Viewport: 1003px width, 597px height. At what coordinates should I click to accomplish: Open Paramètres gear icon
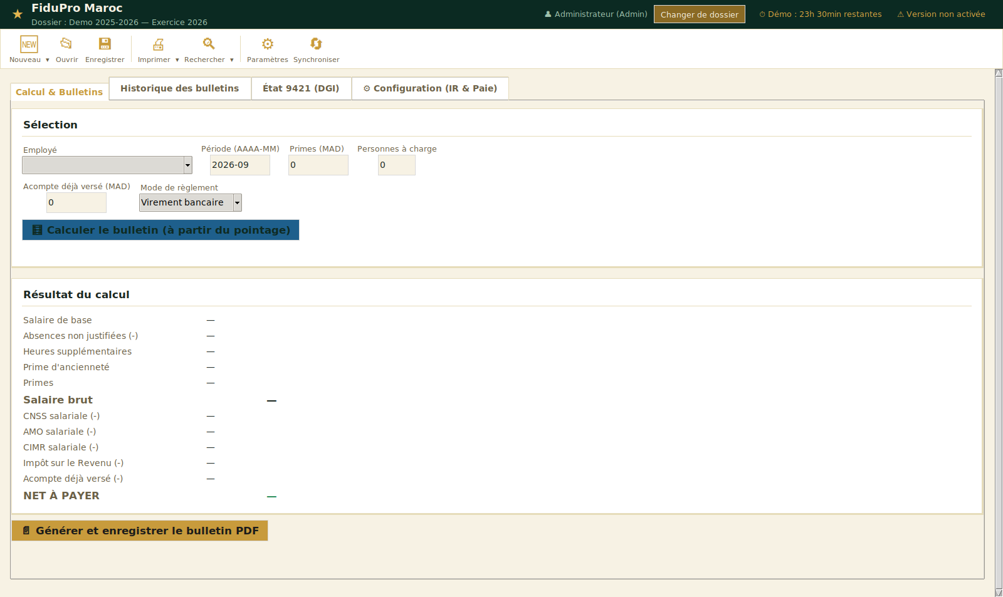tap(268, 44)
